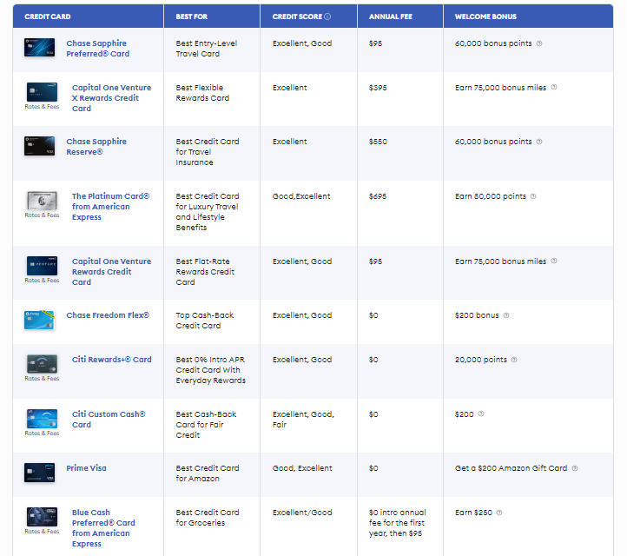
Task: Open Chase Sapphire Preferred Card link
Action: tap(97, 49)
